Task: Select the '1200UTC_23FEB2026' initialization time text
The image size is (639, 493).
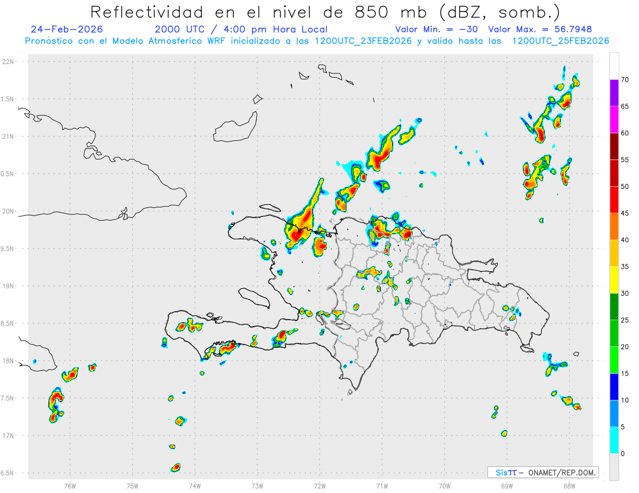Action: (364, 41)
